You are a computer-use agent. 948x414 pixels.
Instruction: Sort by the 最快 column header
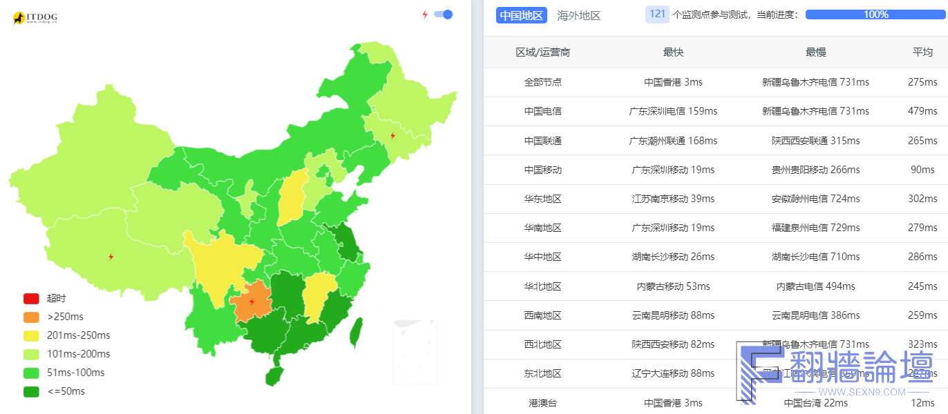click(673, 52)
